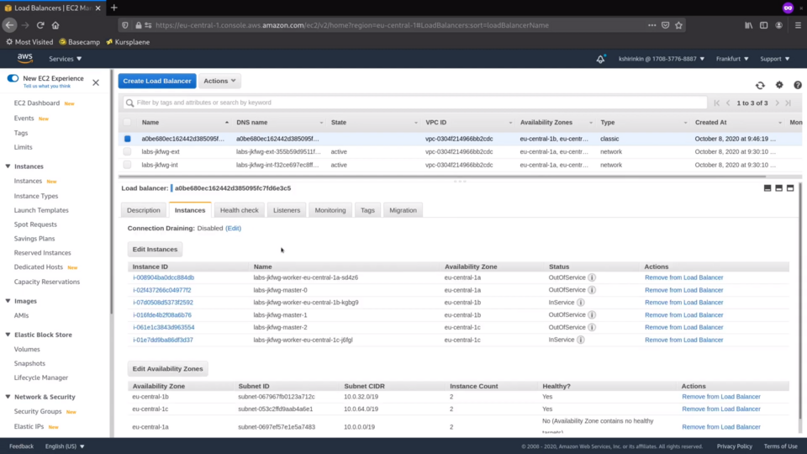The image size is (807, 454).
Task: Collapse the Images sidebar section
Action: [8, 301]
